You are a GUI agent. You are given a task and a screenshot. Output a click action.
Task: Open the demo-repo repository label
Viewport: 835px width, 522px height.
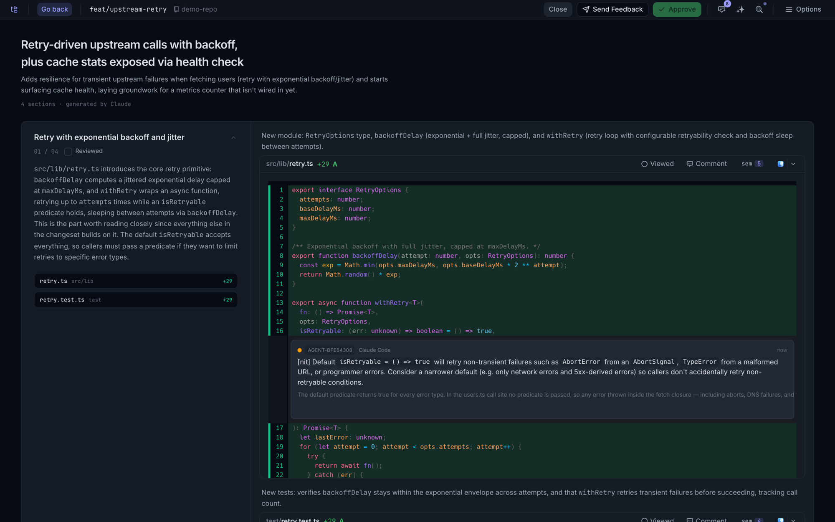195,9
